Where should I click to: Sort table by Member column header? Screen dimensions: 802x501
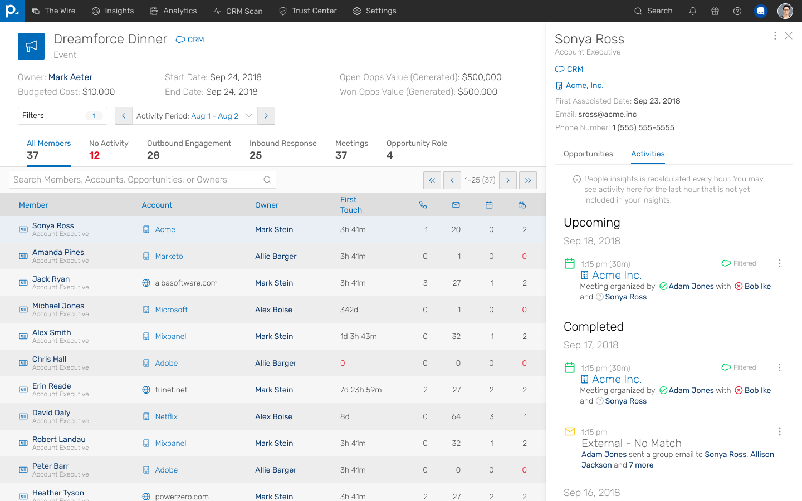tap(33, 205)
